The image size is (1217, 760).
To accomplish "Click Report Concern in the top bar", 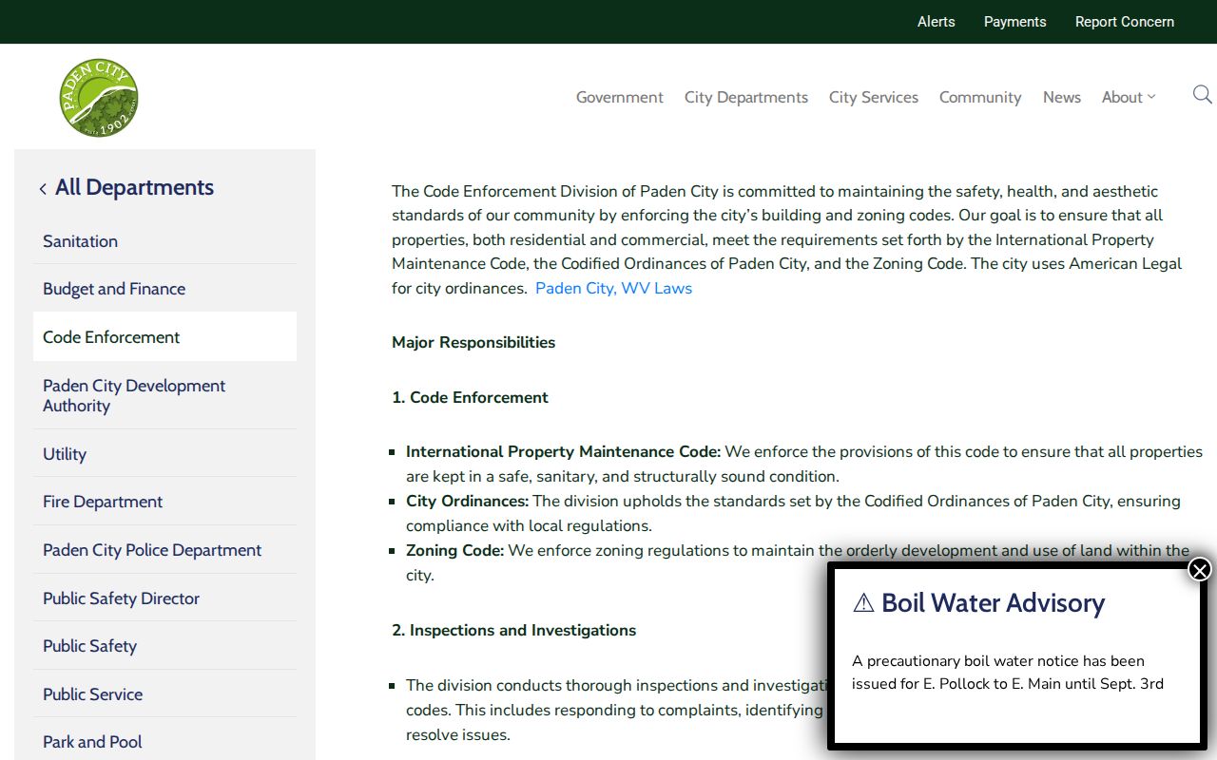I will coord(1125,22).
